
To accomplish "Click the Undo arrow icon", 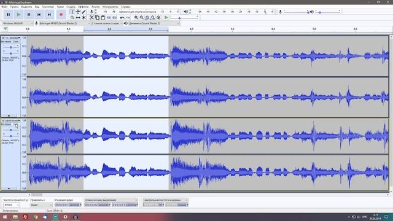I will (122, 18).
